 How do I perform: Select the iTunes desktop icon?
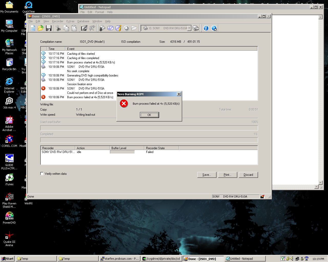tap(9, 179)
